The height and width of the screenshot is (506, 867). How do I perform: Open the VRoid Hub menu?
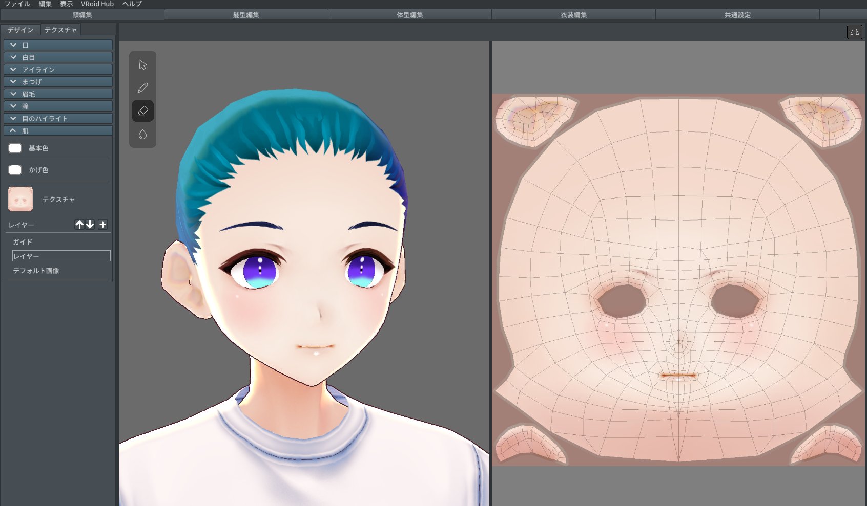[x=97, y=4]
